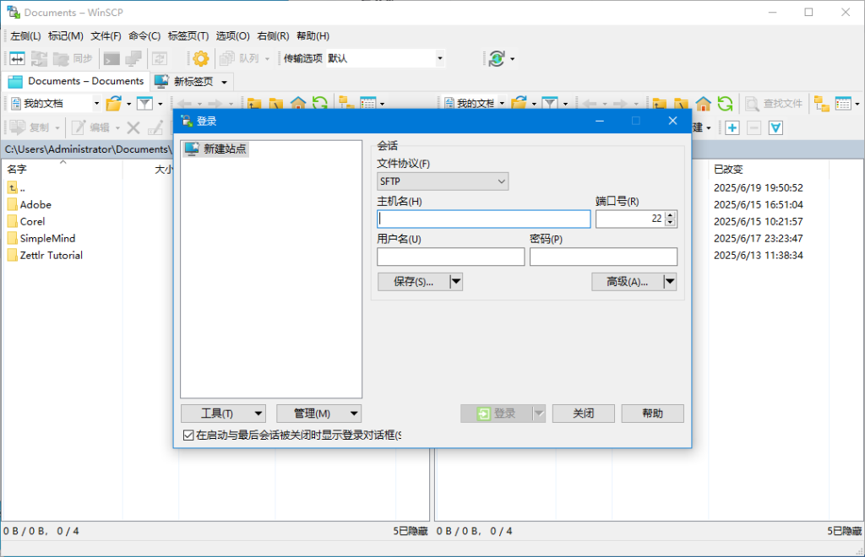865x557 pixels.
Task: Click the 名字 column header in left panel
Action: click(x=63, y=169)
